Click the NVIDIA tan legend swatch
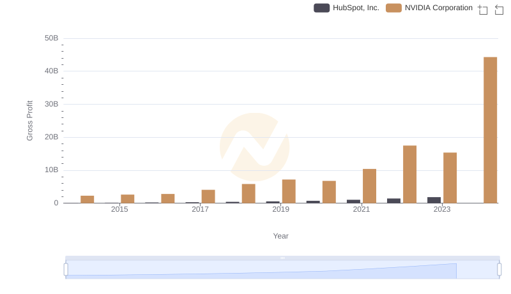Screen dimensions: 511x294 [393, 8]
